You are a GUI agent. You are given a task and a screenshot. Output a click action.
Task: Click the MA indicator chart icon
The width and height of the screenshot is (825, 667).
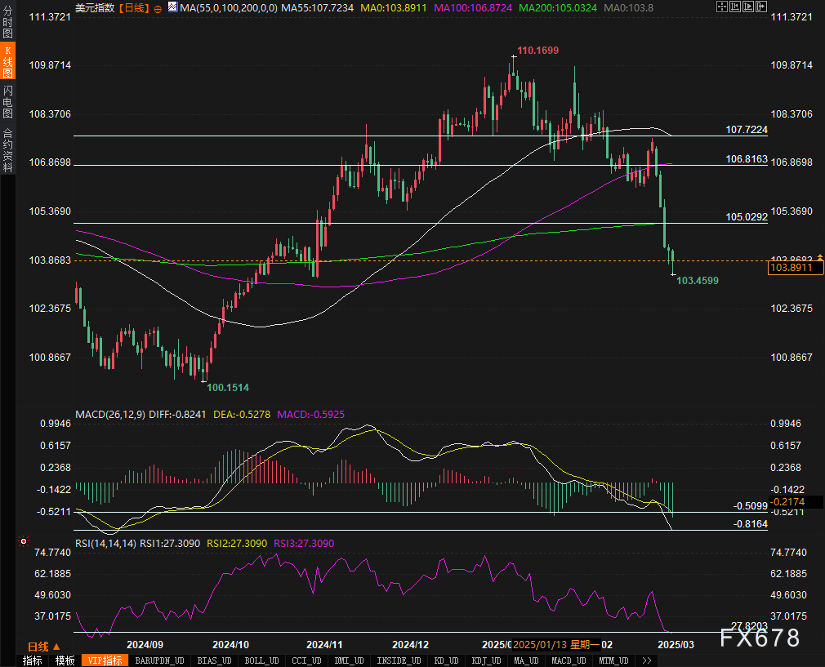[x=172, y=7]
